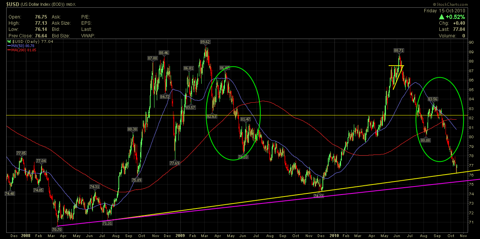Click the 83.56 price label
The image size is (480, 239).
pyautogui.click(x=432, y=99)
